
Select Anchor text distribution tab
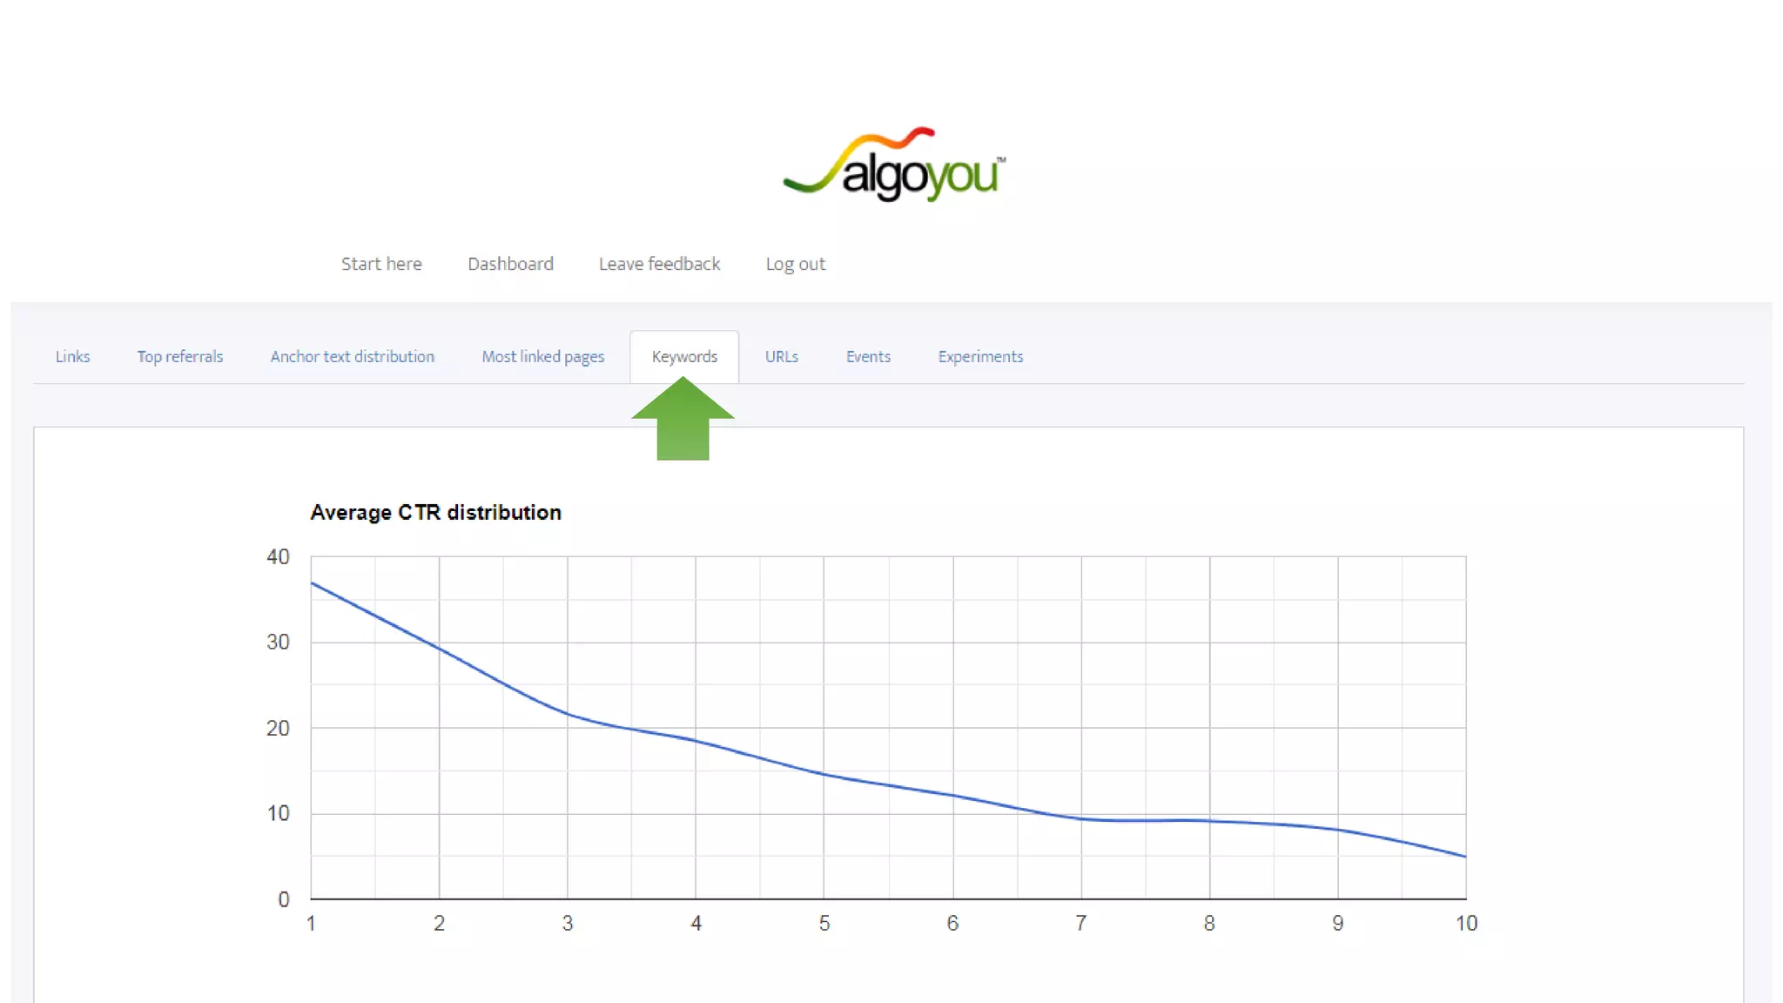pyautogui.click(x=352, y=357)
